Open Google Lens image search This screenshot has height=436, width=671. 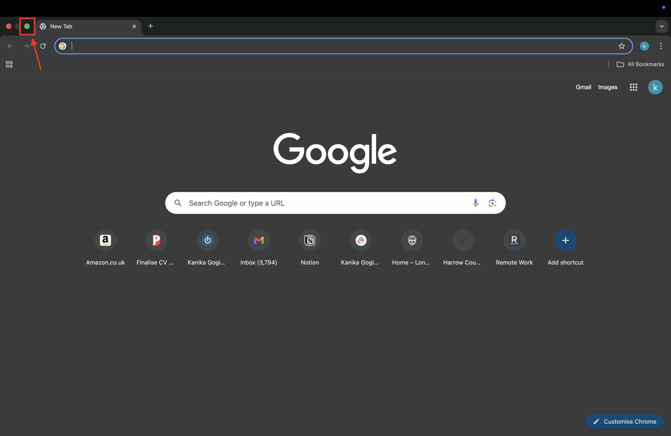[x=492, y=203]
